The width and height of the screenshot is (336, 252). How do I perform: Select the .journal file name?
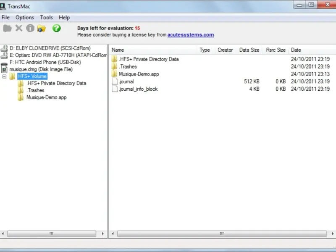click(126, 81)
